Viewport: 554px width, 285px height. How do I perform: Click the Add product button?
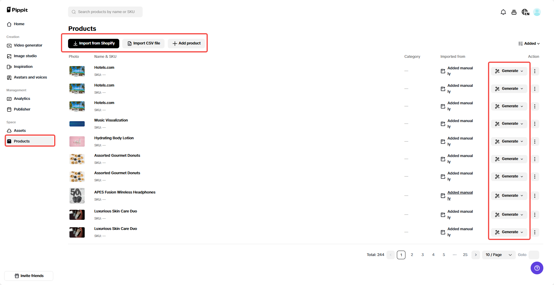click(186, 43)
